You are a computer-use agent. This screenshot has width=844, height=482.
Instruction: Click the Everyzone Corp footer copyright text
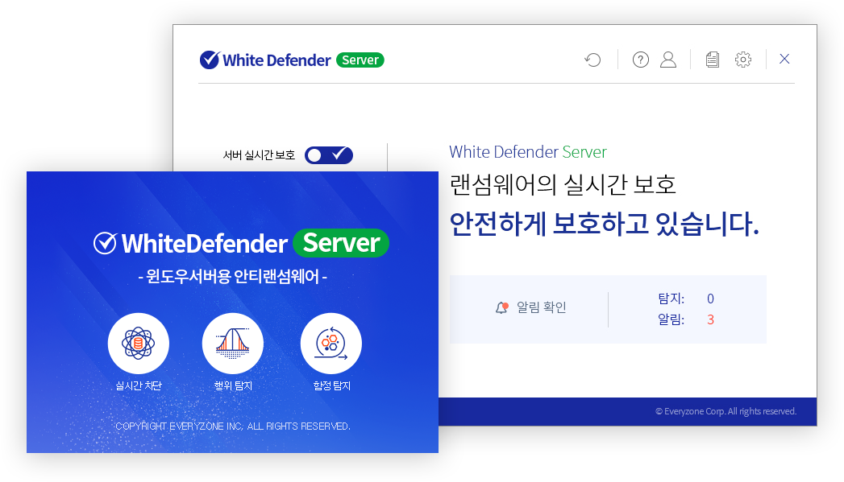(726, 411)
